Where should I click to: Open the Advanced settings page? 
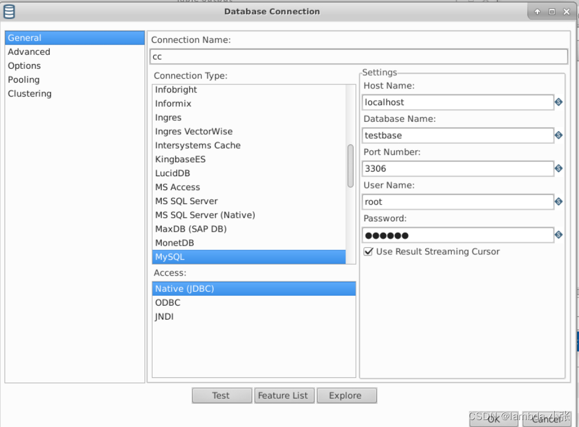coord(75,51)
